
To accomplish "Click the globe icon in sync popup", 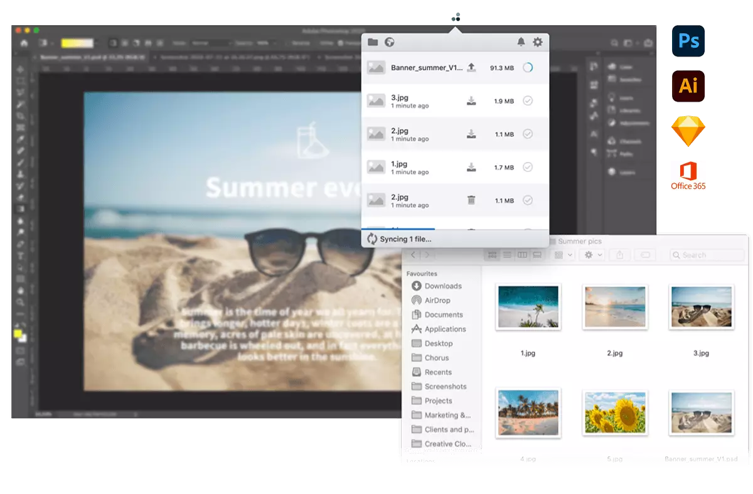I will click(x=390, y=42).
